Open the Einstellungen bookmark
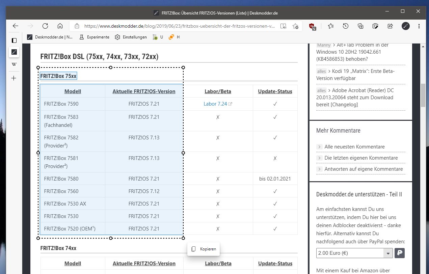The width and height of the screenshot is (429, 274). [131, 37]
